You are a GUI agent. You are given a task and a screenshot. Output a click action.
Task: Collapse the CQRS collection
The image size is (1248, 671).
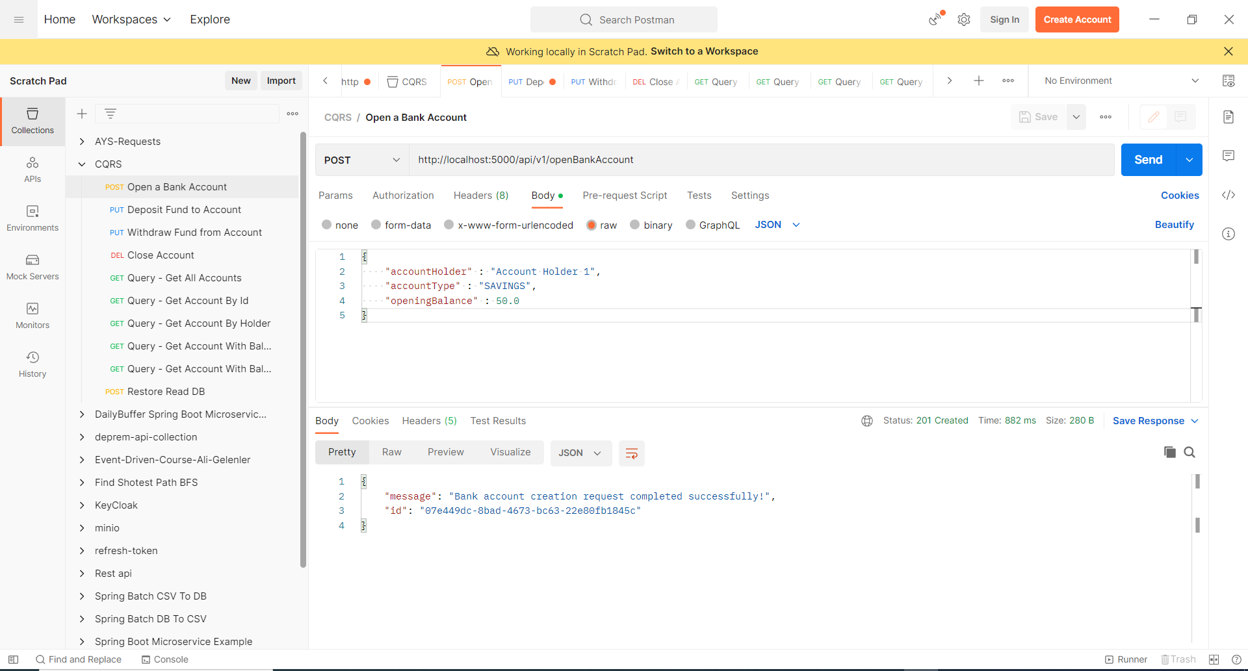(x=82, y=164)
